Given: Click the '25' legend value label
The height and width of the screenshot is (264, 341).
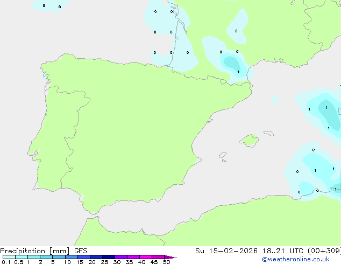Looking at the screenshot, I should 104,262.
